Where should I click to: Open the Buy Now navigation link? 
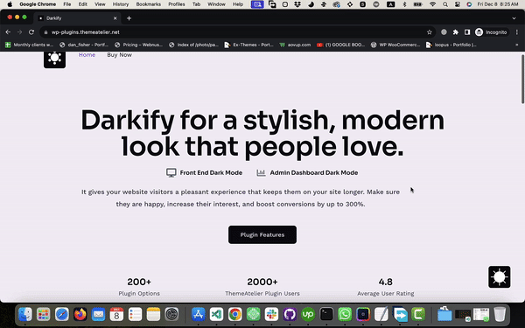click(x=119, y=55)
